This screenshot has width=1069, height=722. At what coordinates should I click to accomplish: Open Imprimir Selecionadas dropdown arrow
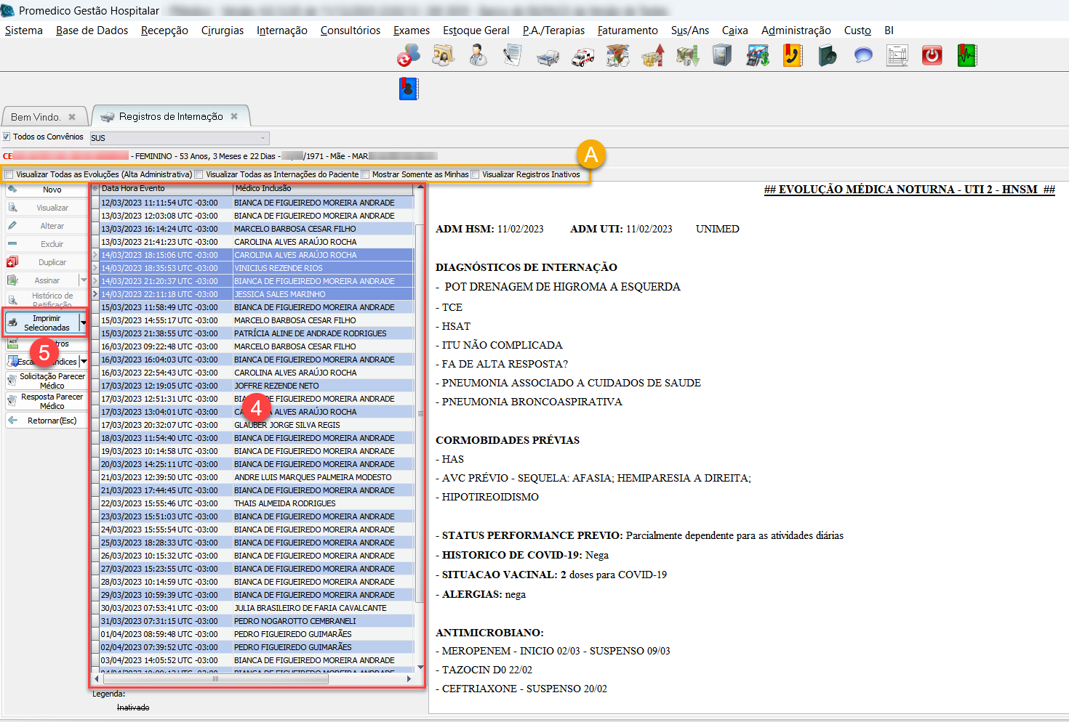(x=83, y=323)
